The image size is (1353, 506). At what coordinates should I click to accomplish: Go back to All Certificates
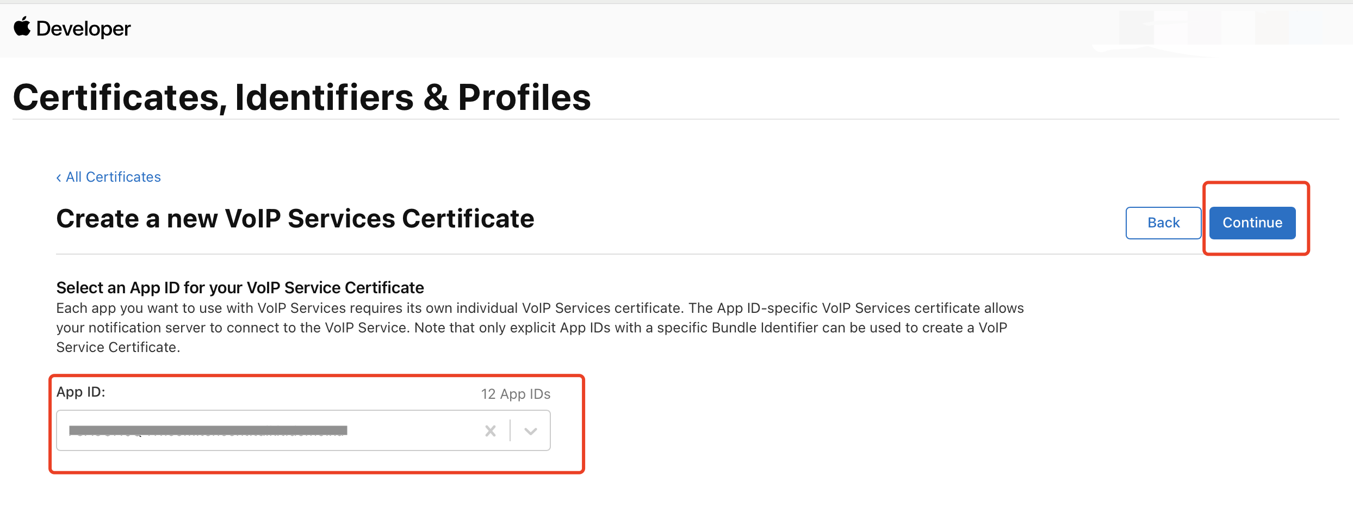(x=113, y=177)
